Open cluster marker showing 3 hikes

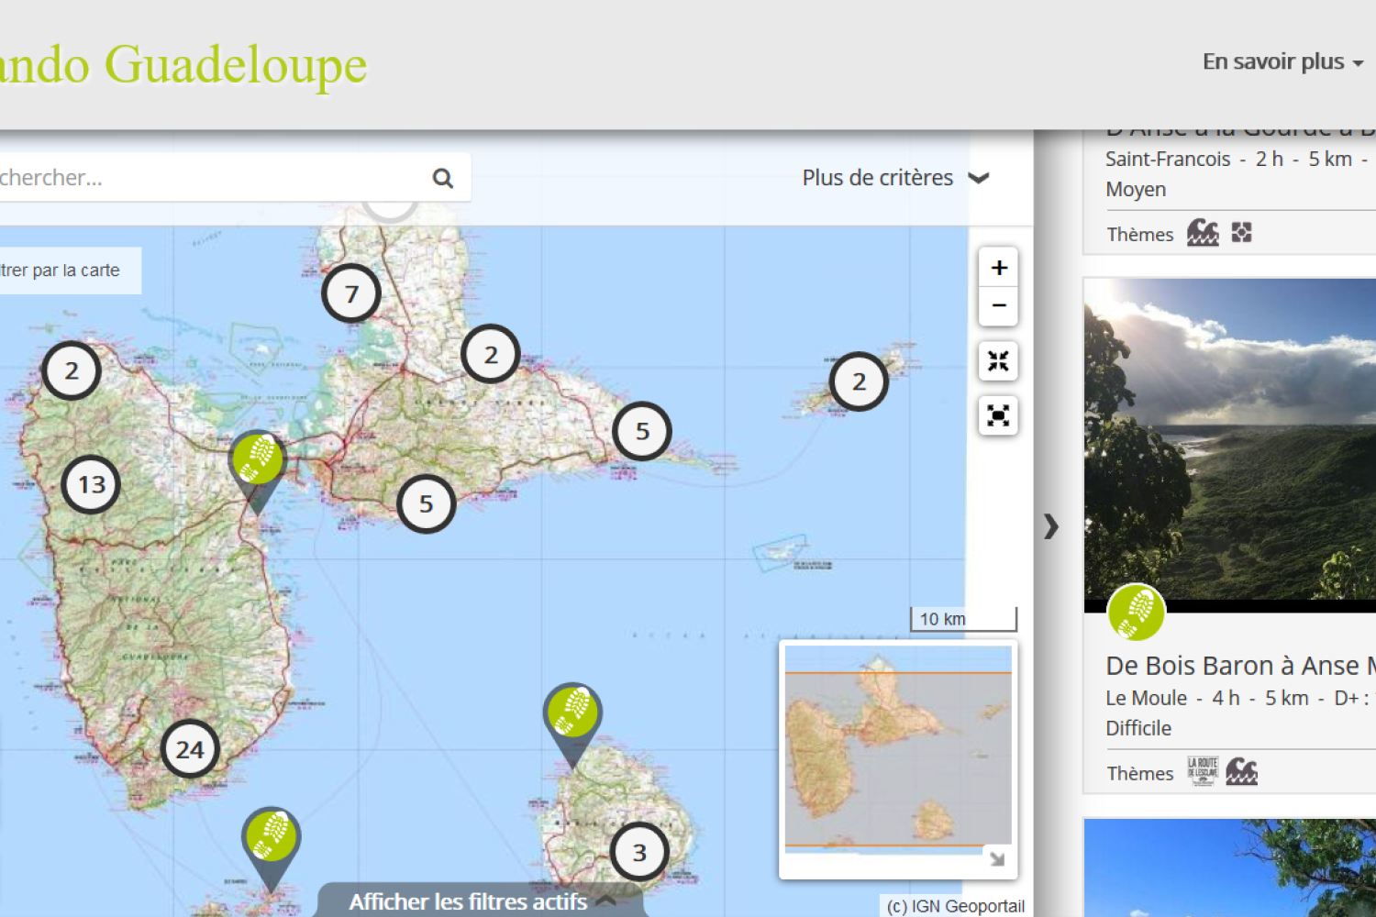639,853
